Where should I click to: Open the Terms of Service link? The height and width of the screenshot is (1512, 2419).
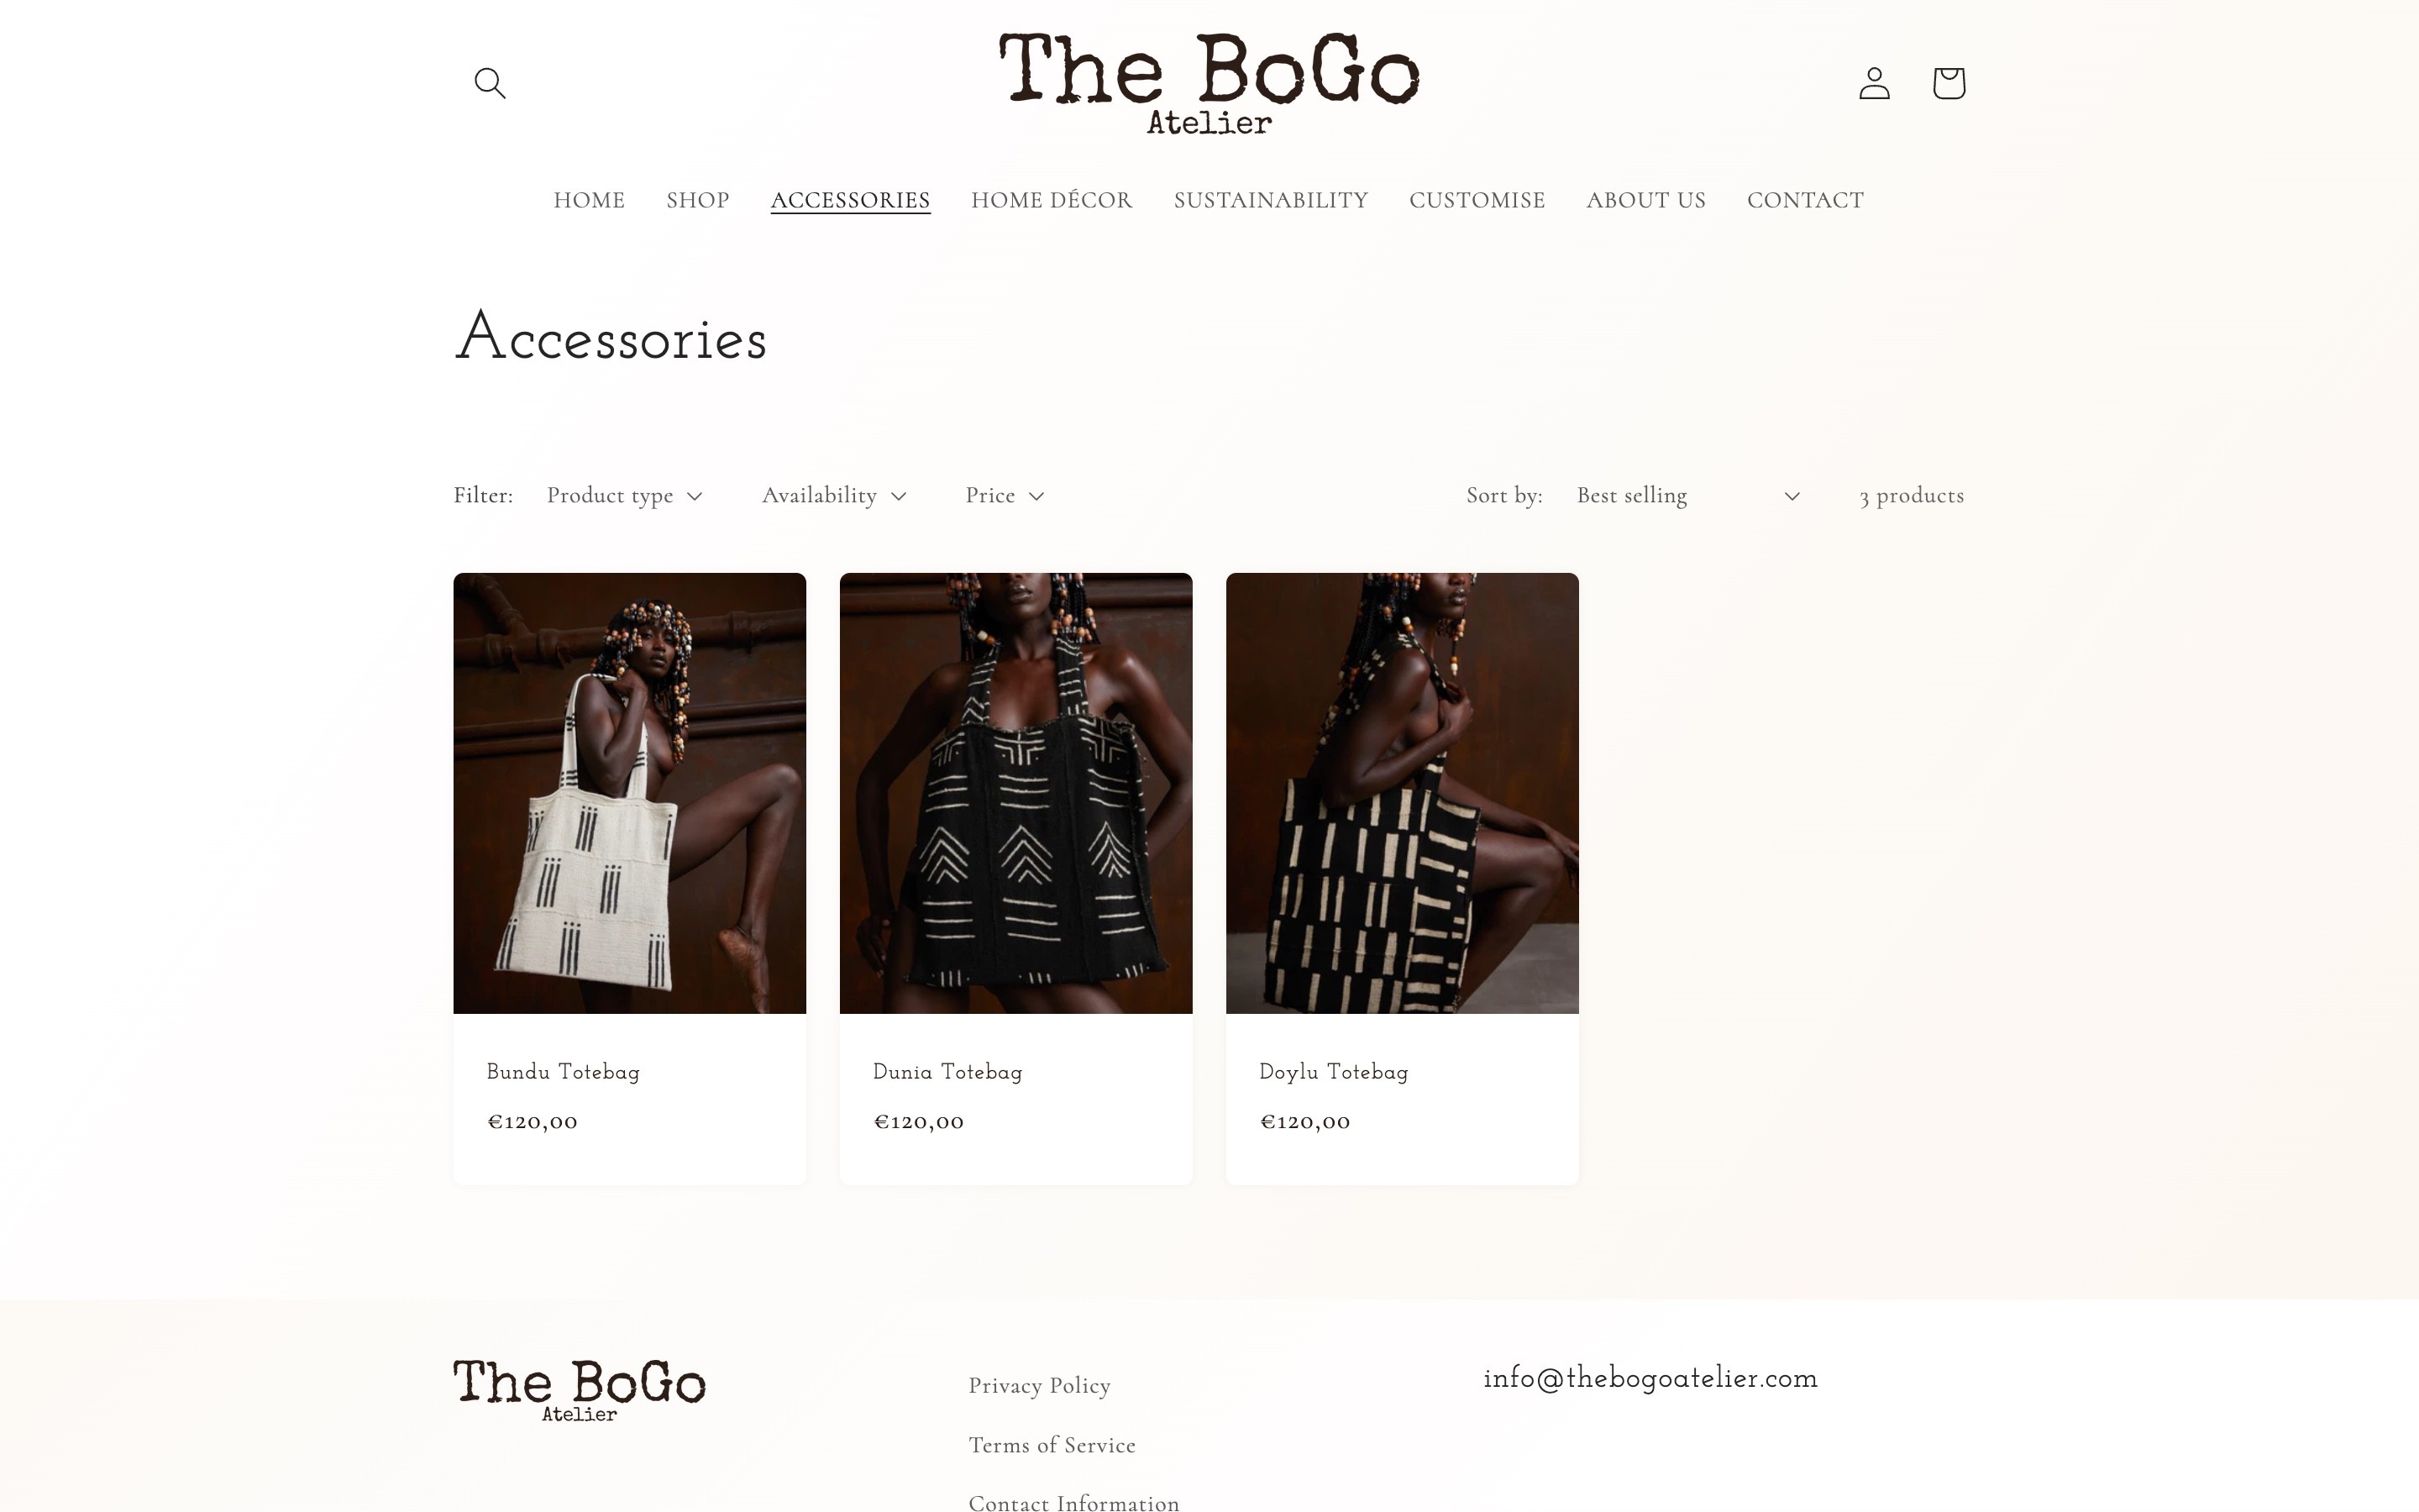click(x=1052, y=1445)
